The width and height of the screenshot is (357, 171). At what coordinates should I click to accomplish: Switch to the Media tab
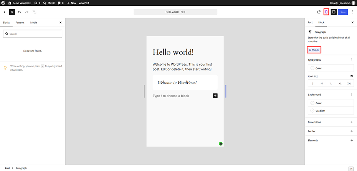click(x=33, y=23)
